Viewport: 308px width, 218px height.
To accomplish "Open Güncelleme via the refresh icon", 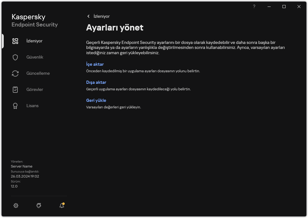I will [15, 73].
